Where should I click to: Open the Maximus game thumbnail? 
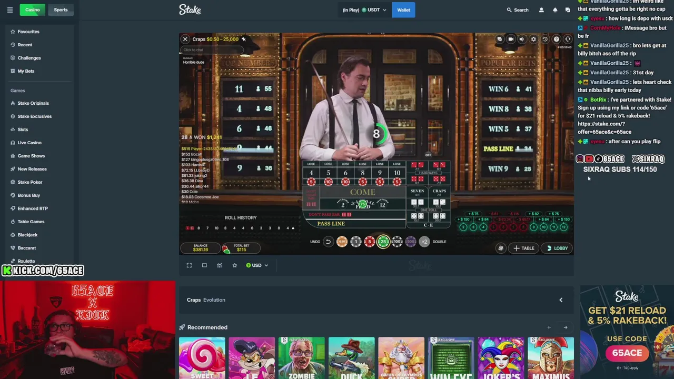(x=551, y=358)
